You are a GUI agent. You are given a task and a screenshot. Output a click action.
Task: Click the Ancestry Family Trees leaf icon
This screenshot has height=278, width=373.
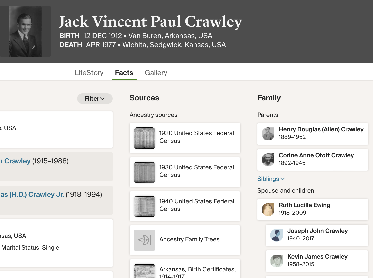coord(144,240)
